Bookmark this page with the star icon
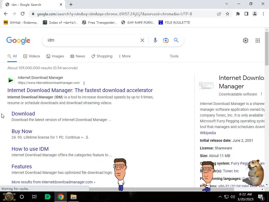This screenshot has width=269, height=202. click(x=227, y=14)
